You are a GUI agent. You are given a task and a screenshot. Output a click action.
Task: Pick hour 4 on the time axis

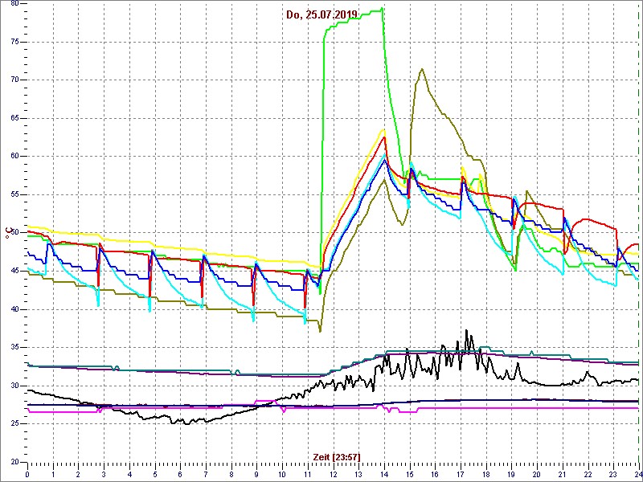129,474
